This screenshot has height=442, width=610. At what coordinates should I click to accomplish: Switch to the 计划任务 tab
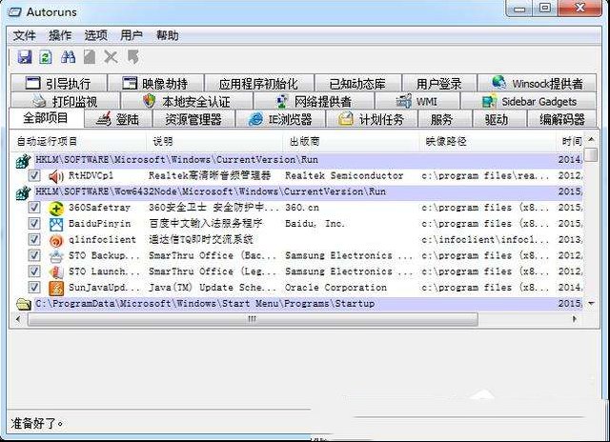pyautogui.click(x=372, y=119)
